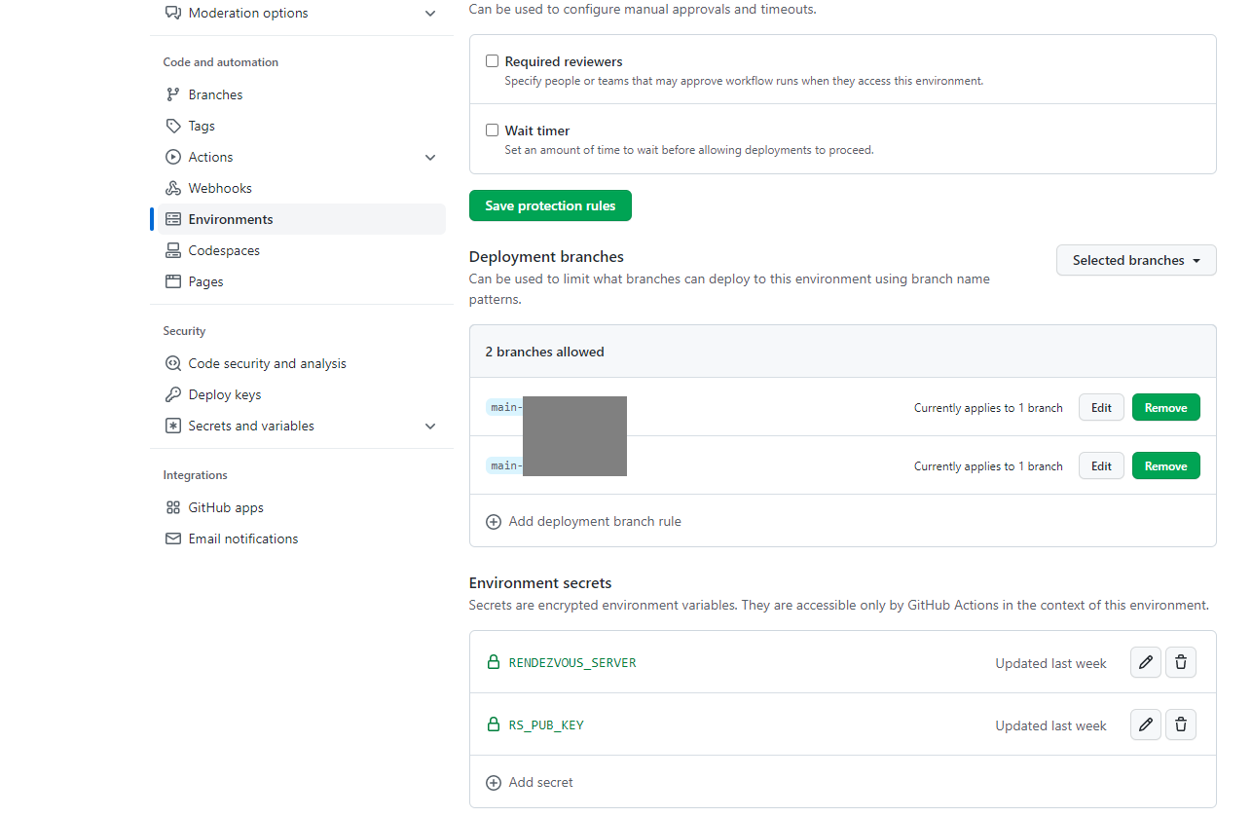Image resolution: width=1252 pixels, height=817 pixels.
Task: Expand the Actions section
Action: coord(429,157)
